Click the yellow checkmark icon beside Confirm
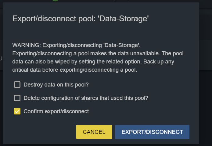 tap(17, 111)
